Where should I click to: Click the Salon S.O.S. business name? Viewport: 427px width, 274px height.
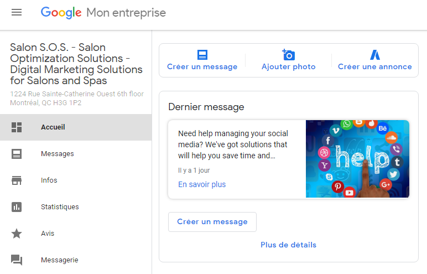pos(76,64)
